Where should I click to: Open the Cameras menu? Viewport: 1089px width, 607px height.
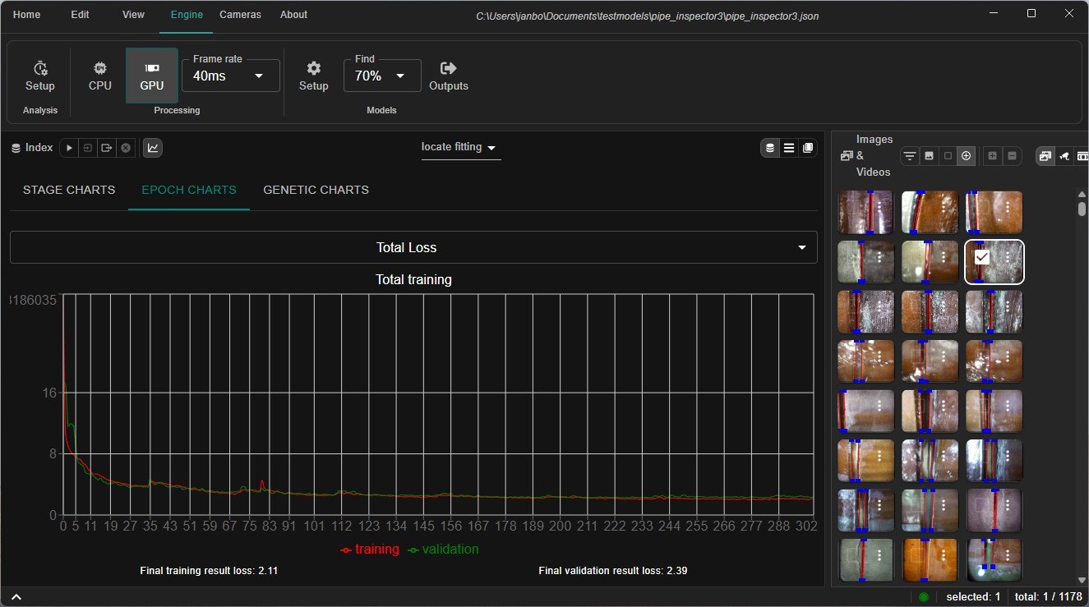coord(240,14)
